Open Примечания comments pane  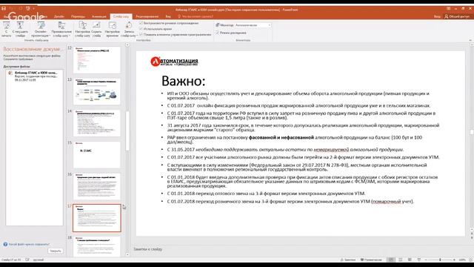click(371, 260)
